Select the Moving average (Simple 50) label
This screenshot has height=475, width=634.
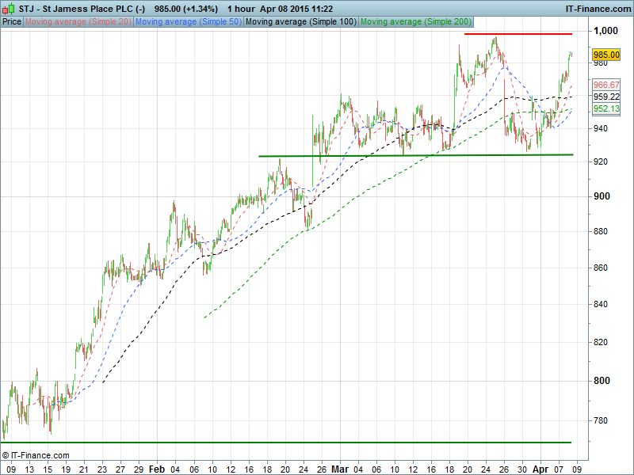188,21
